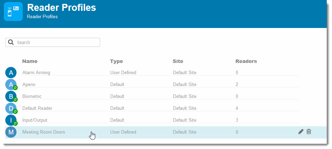332x149 pixels.
Task: Click the Biometric profile avatar
Action: pos(11,97)
